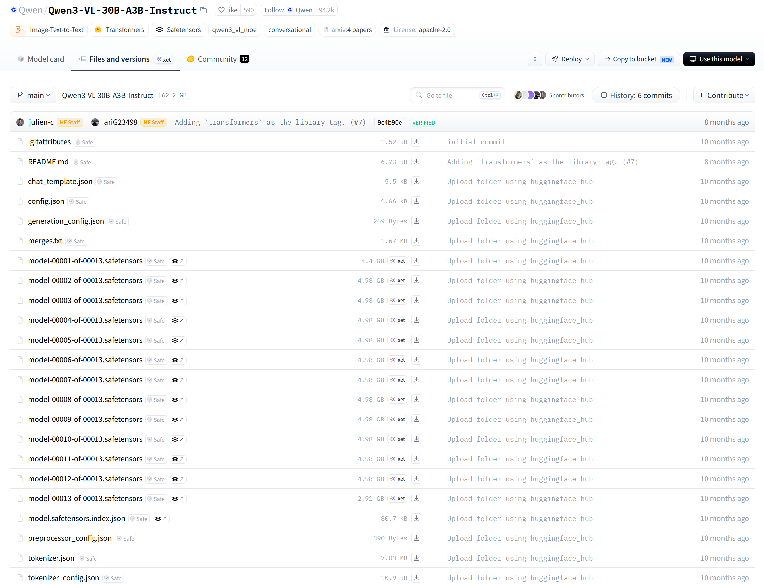This screenshot has height=585, width=764.
Task: Click the Safe badge next to merges.txt
Action: pos(76,241)
